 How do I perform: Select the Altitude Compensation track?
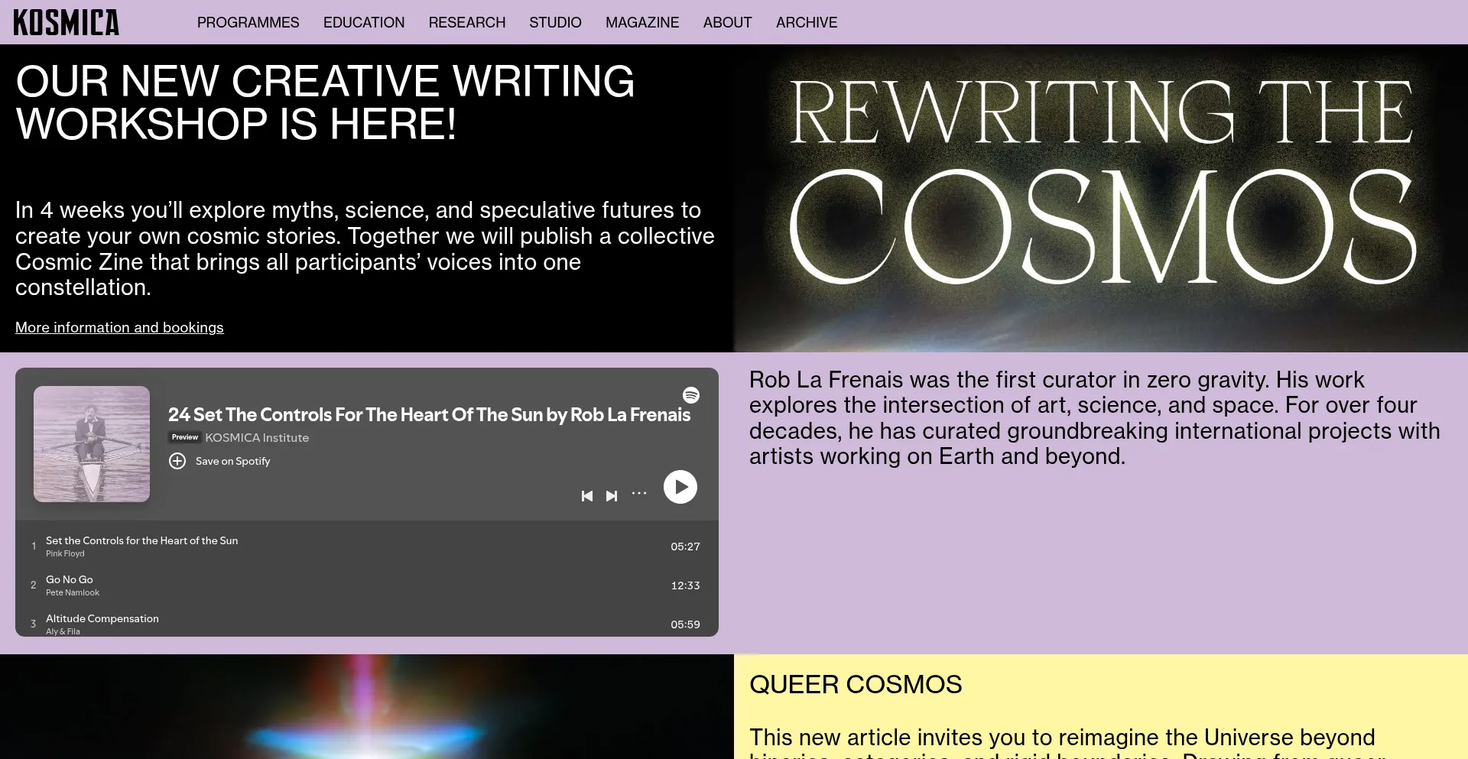click(102, 619)
